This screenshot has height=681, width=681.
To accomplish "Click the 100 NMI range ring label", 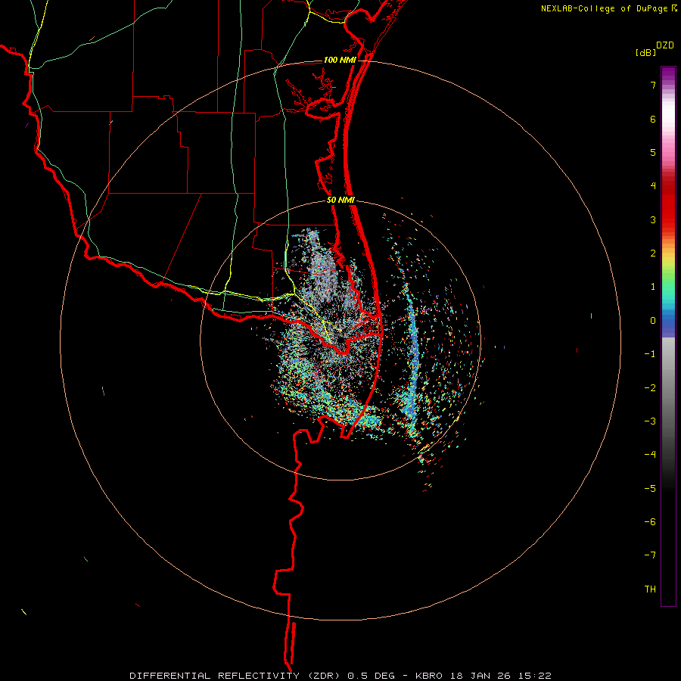I will click(340, 60).
